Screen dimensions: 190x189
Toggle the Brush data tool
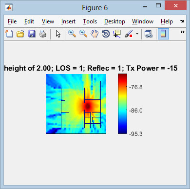(129, 34)
